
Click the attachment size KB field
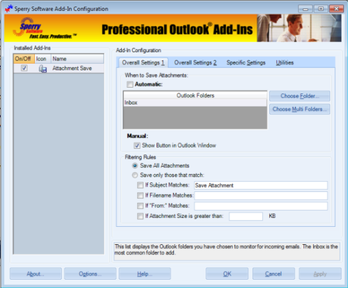246,216
